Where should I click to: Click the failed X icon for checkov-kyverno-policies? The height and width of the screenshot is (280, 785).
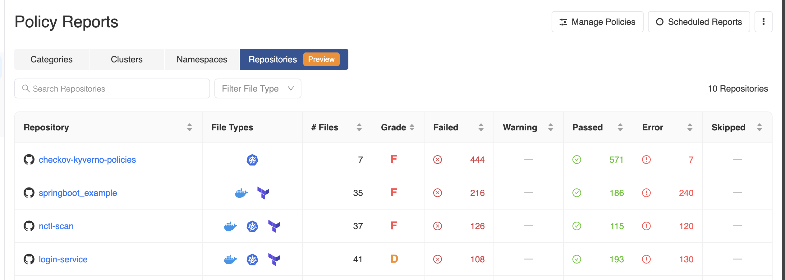click(x=438, y=160)
